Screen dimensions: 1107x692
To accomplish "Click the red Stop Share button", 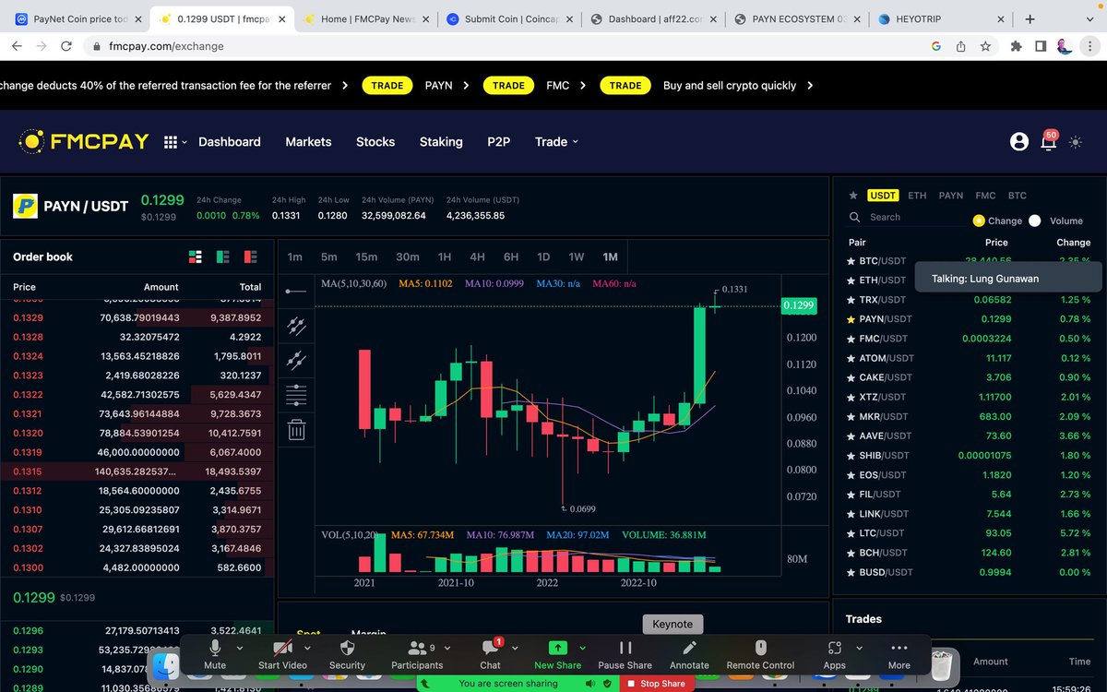I will 655,684.
